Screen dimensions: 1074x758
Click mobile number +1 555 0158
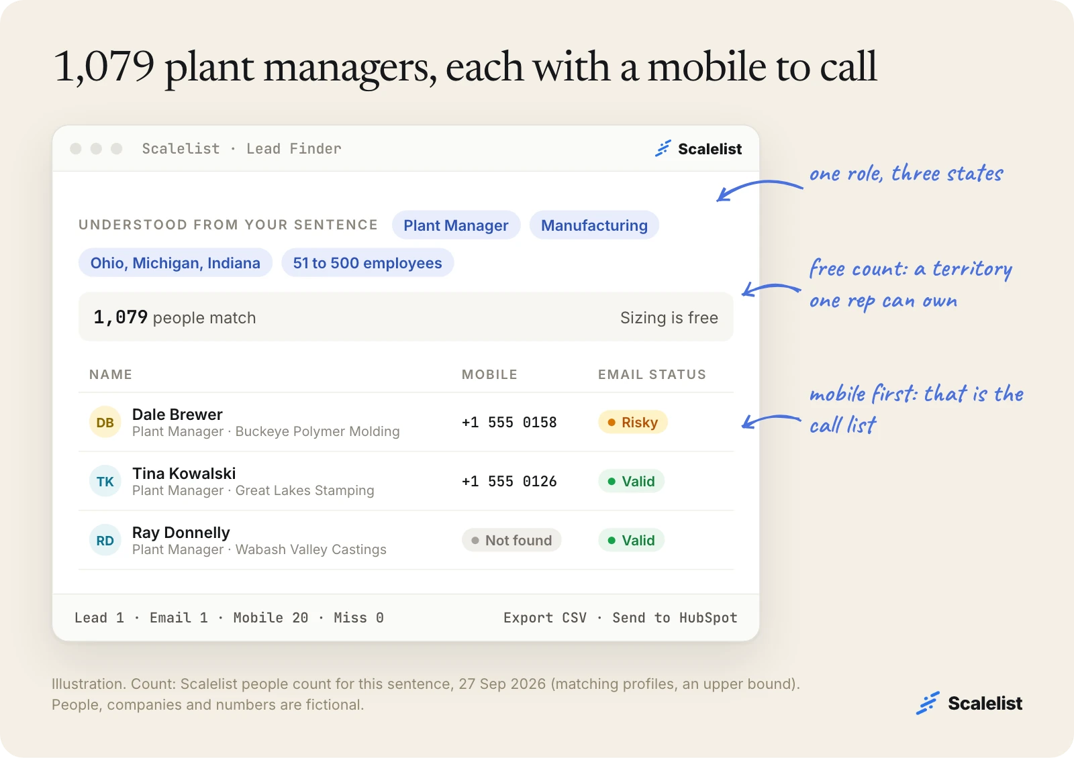point(509,423)
